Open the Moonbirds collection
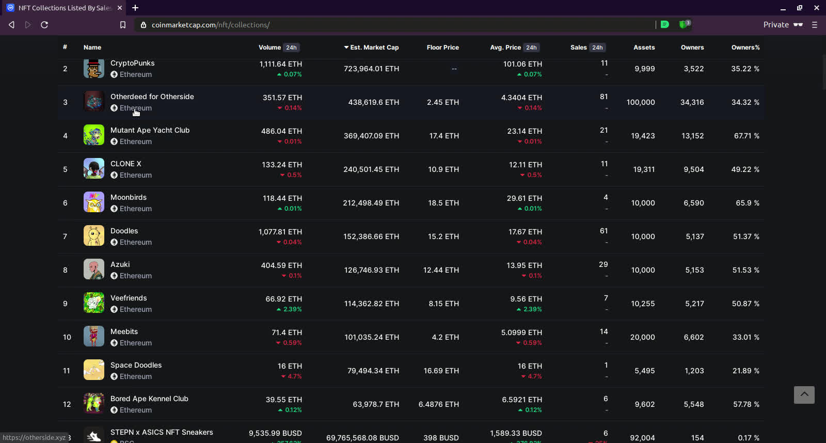 (x=129, y=197)
